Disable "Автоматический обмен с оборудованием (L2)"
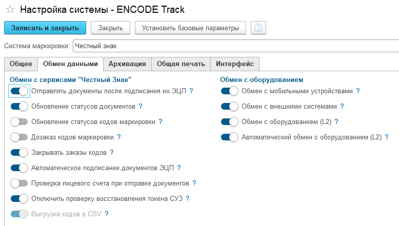The image size is (399, 226). [x=230, y=137]
